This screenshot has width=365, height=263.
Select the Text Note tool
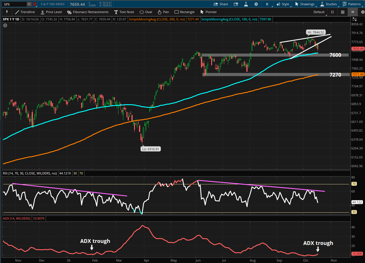[124, 12]
